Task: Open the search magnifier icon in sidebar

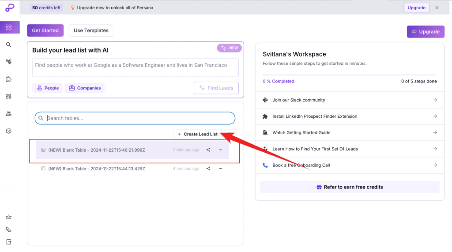Action: pyautogui.click(x=9, y=45)
